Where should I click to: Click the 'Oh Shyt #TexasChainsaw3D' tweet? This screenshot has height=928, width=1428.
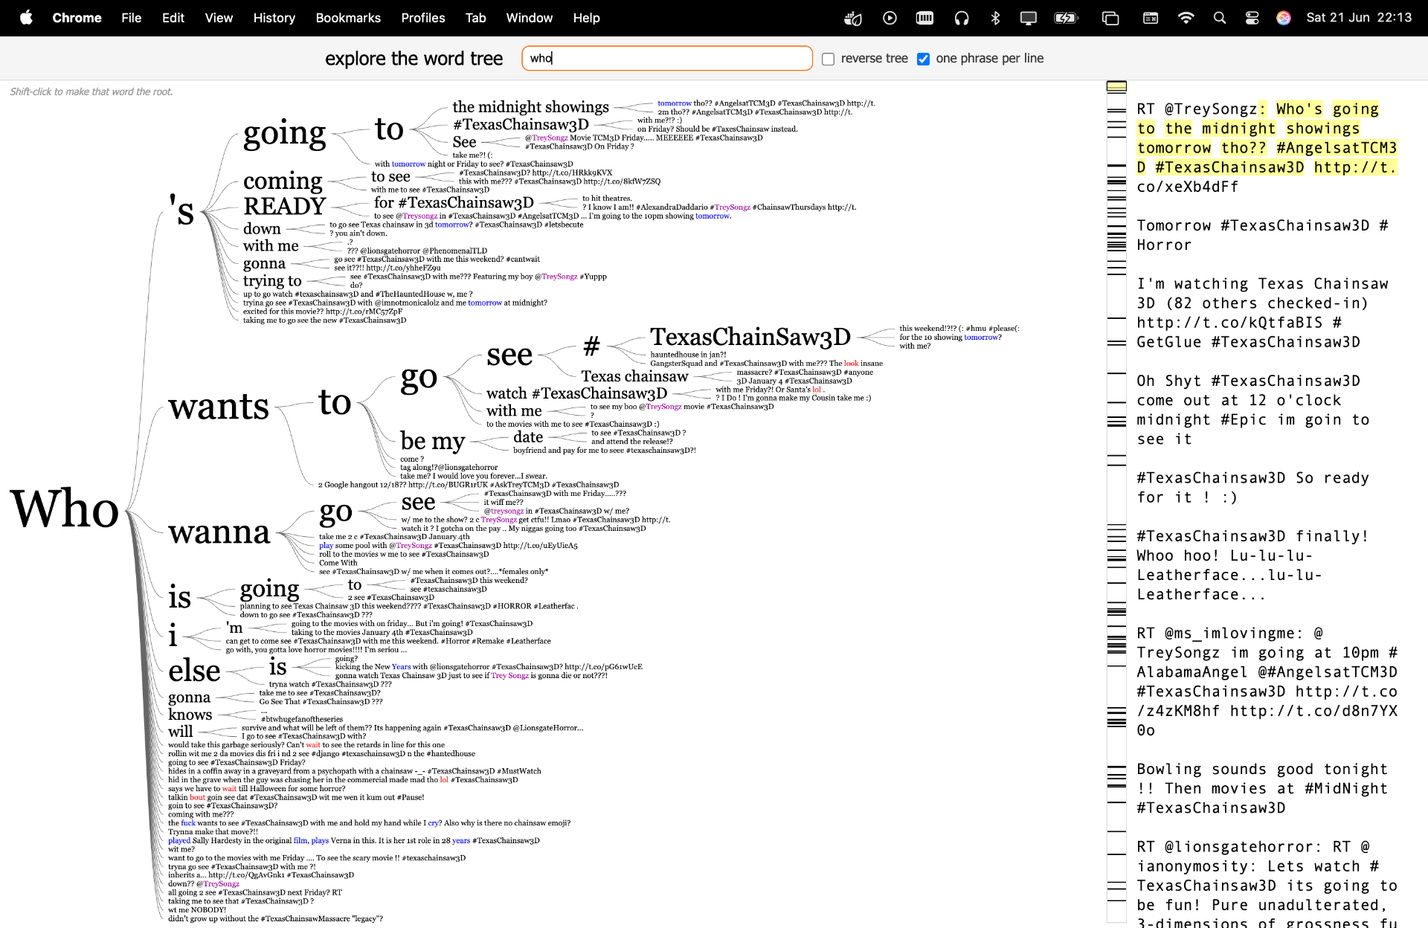coord(1252,410)
